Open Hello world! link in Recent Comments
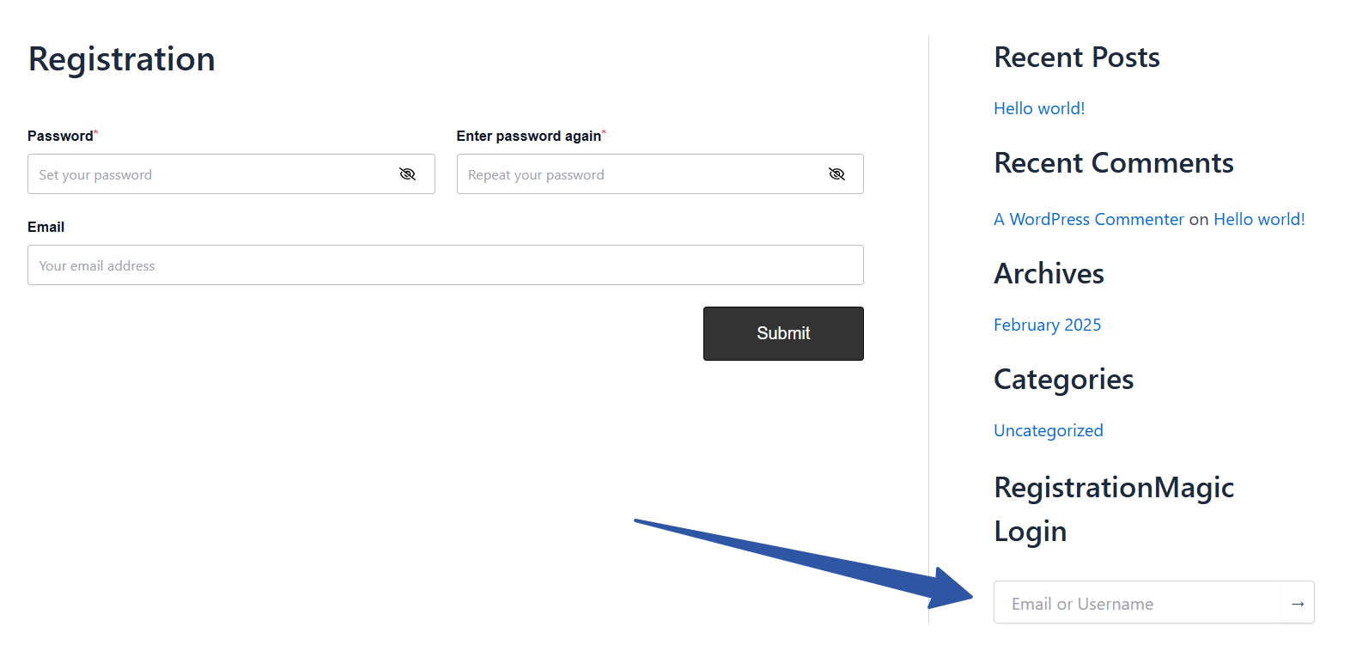Screen dimensions: 1350x657 click(1259, 219)
